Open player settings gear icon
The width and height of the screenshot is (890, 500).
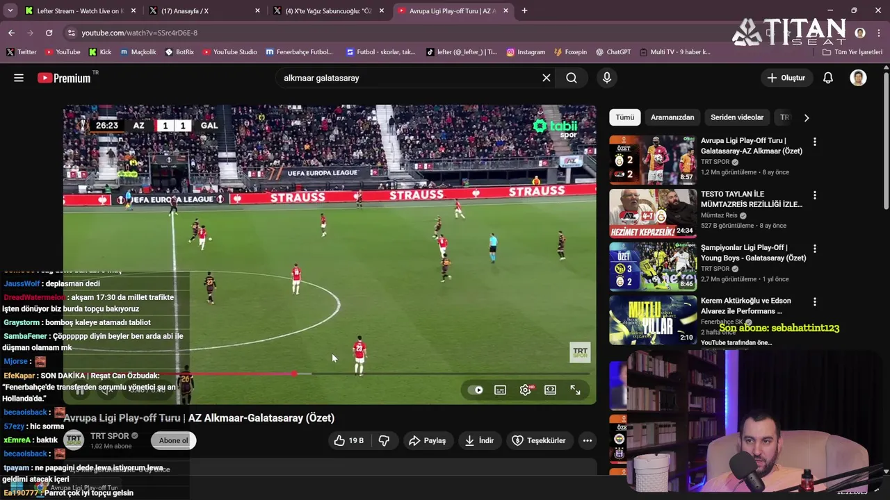click(x=526, y=390)
